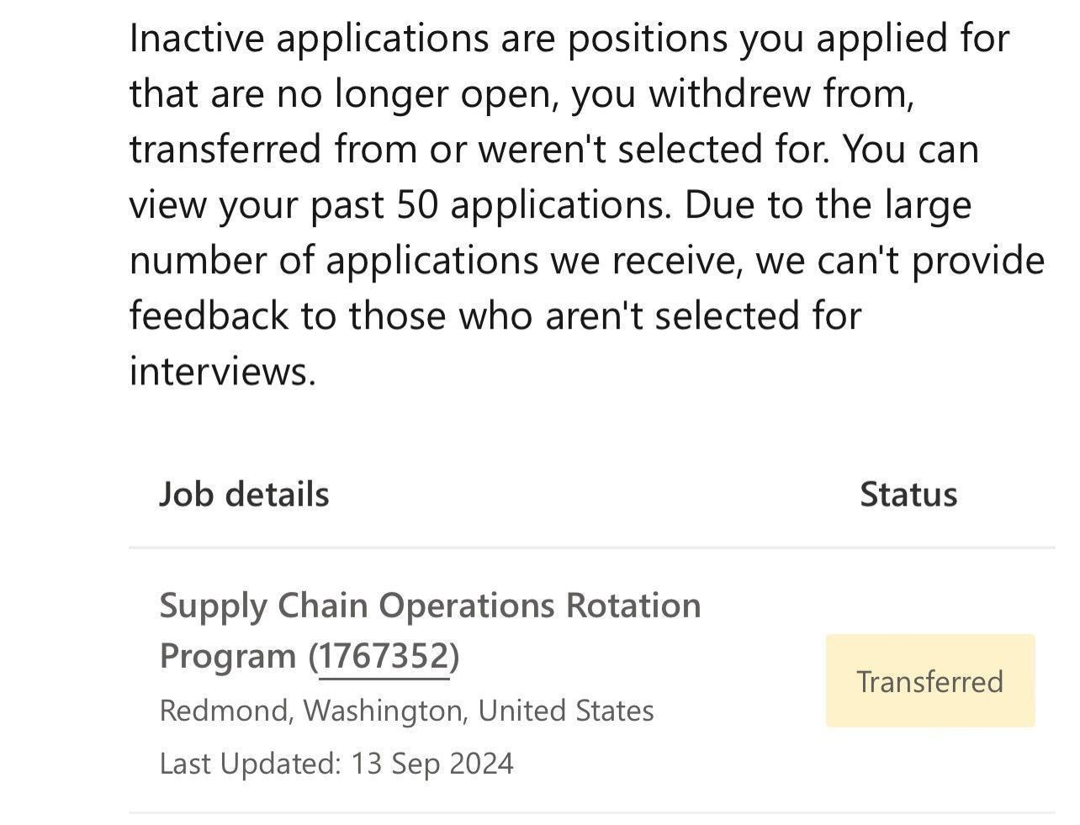Click the Last Updated date text
Image resolution: width=1080 pixels, height=825 pixels.
coord(336,764)
